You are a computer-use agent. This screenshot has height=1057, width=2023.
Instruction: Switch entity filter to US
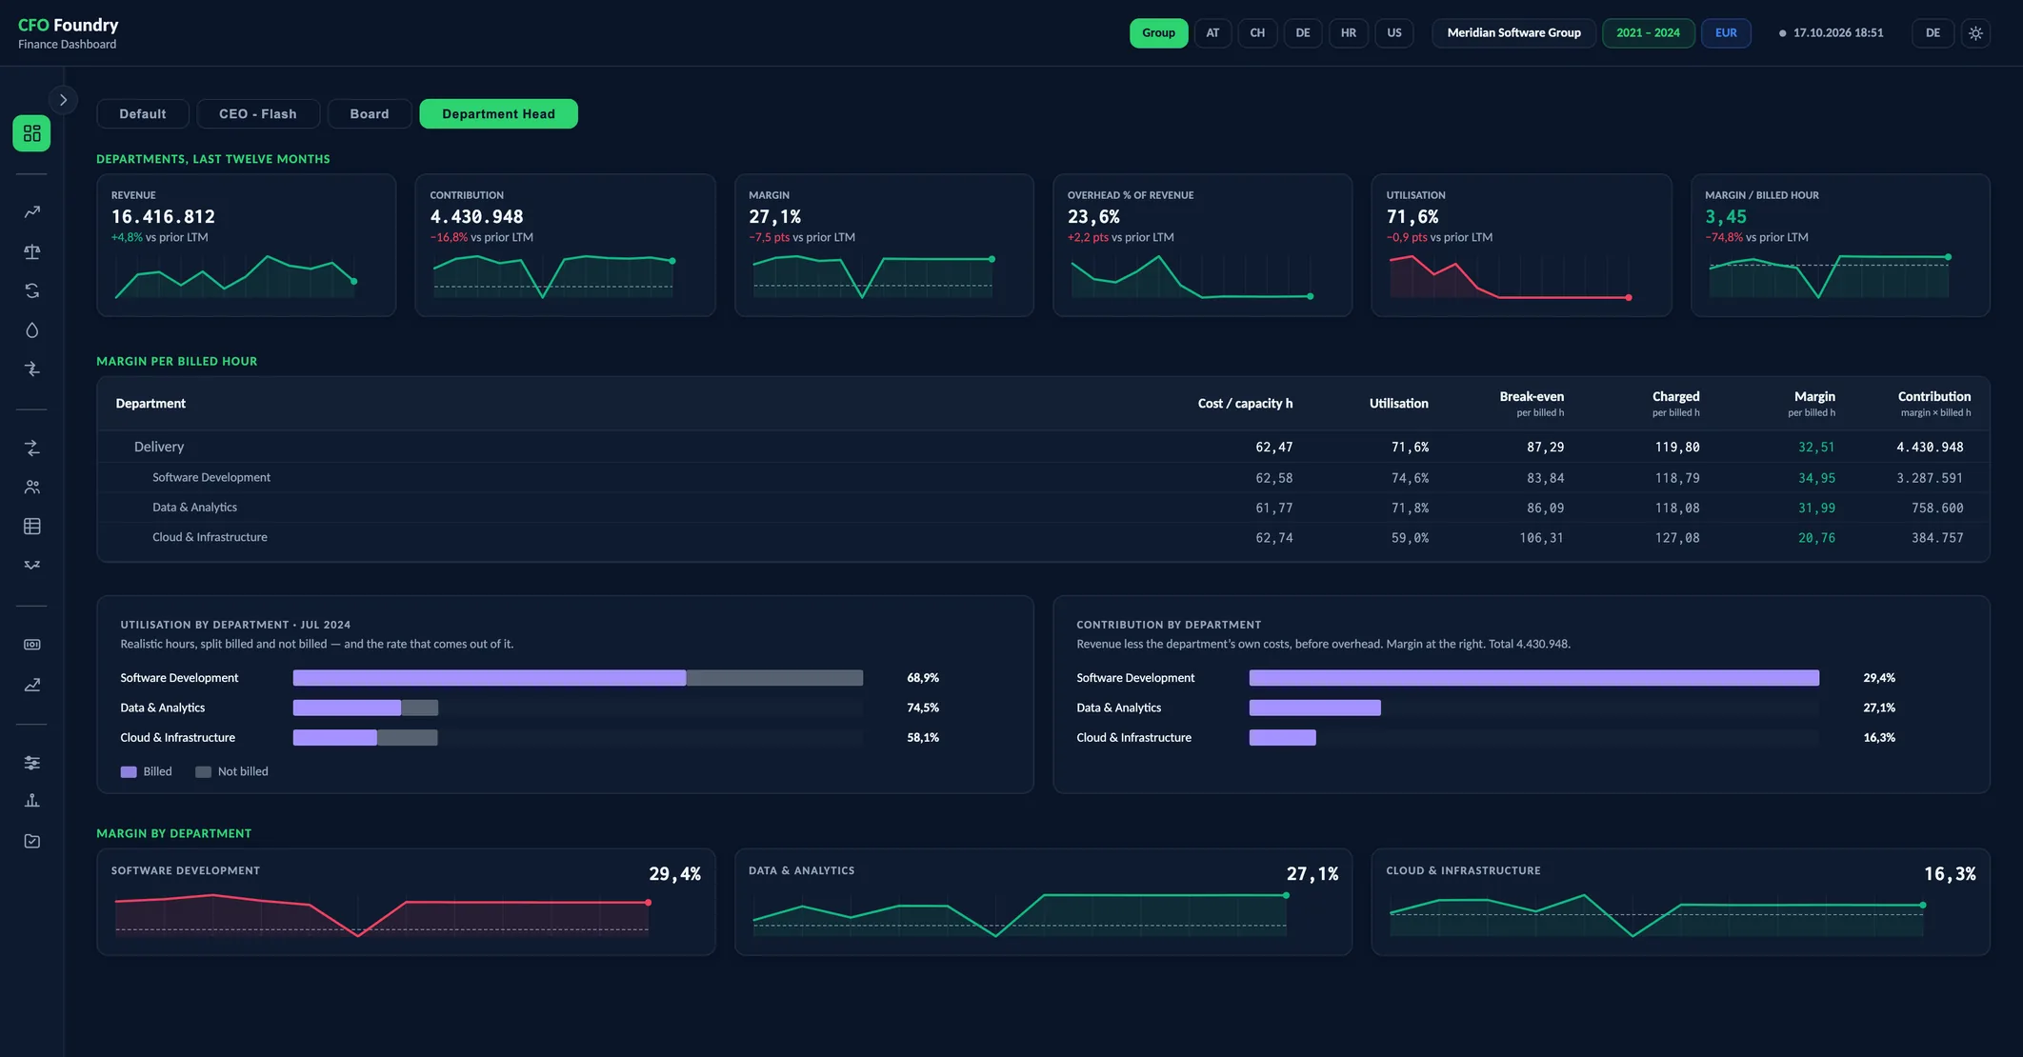coord(1394,32)
